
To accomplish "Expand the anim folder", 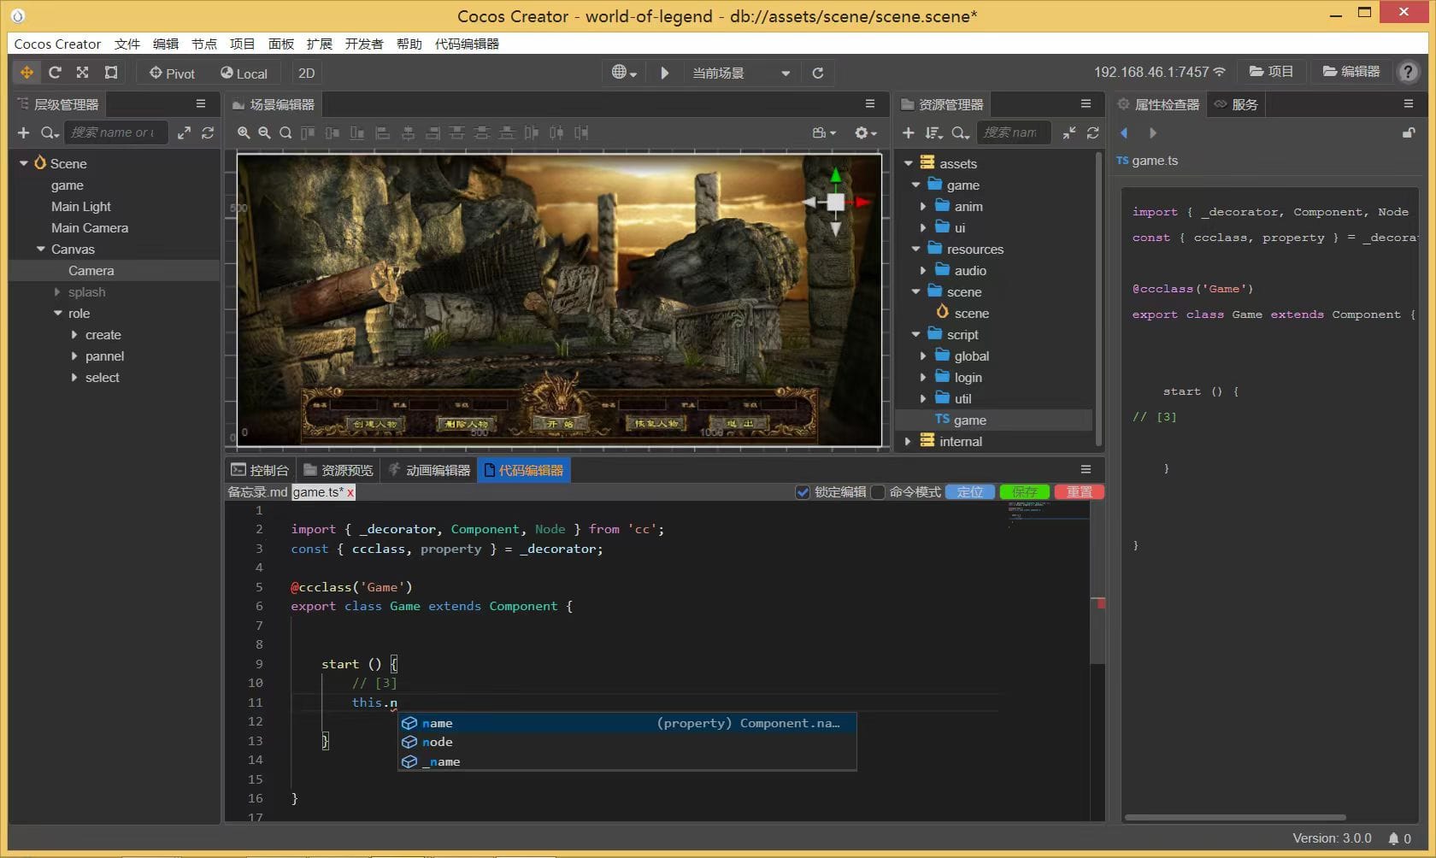I will (923, 207).
